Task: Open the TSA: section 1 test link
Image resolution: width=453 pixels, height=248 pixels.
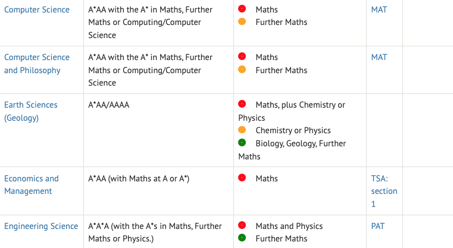Action: click(x=384, y=191)
